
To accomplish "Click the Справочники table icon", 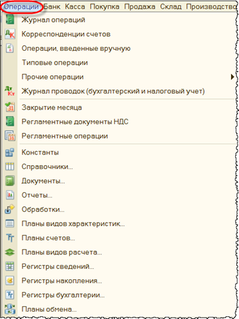I will [10, 166].
